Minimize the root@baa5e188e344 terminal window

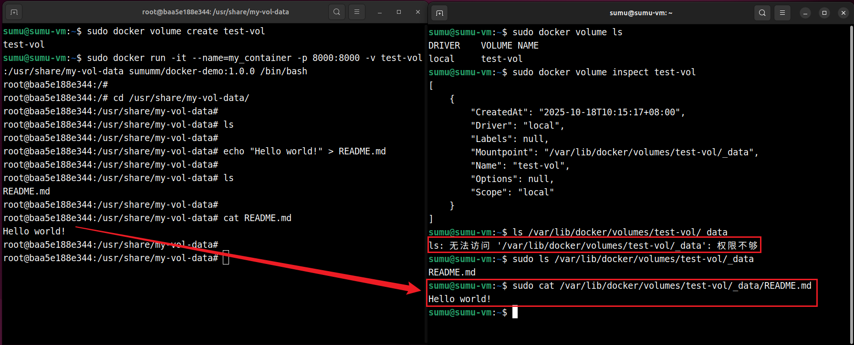[x=380, y=12]
